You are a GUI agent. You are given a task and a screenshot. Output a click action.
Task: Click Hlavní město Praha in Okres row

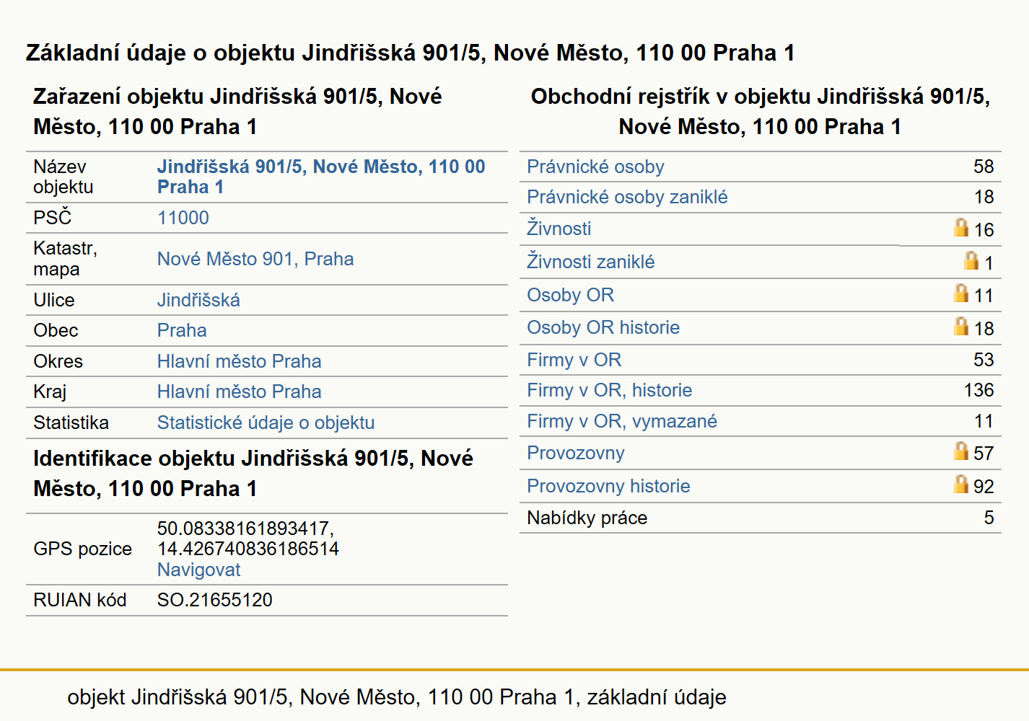point(239,361)
